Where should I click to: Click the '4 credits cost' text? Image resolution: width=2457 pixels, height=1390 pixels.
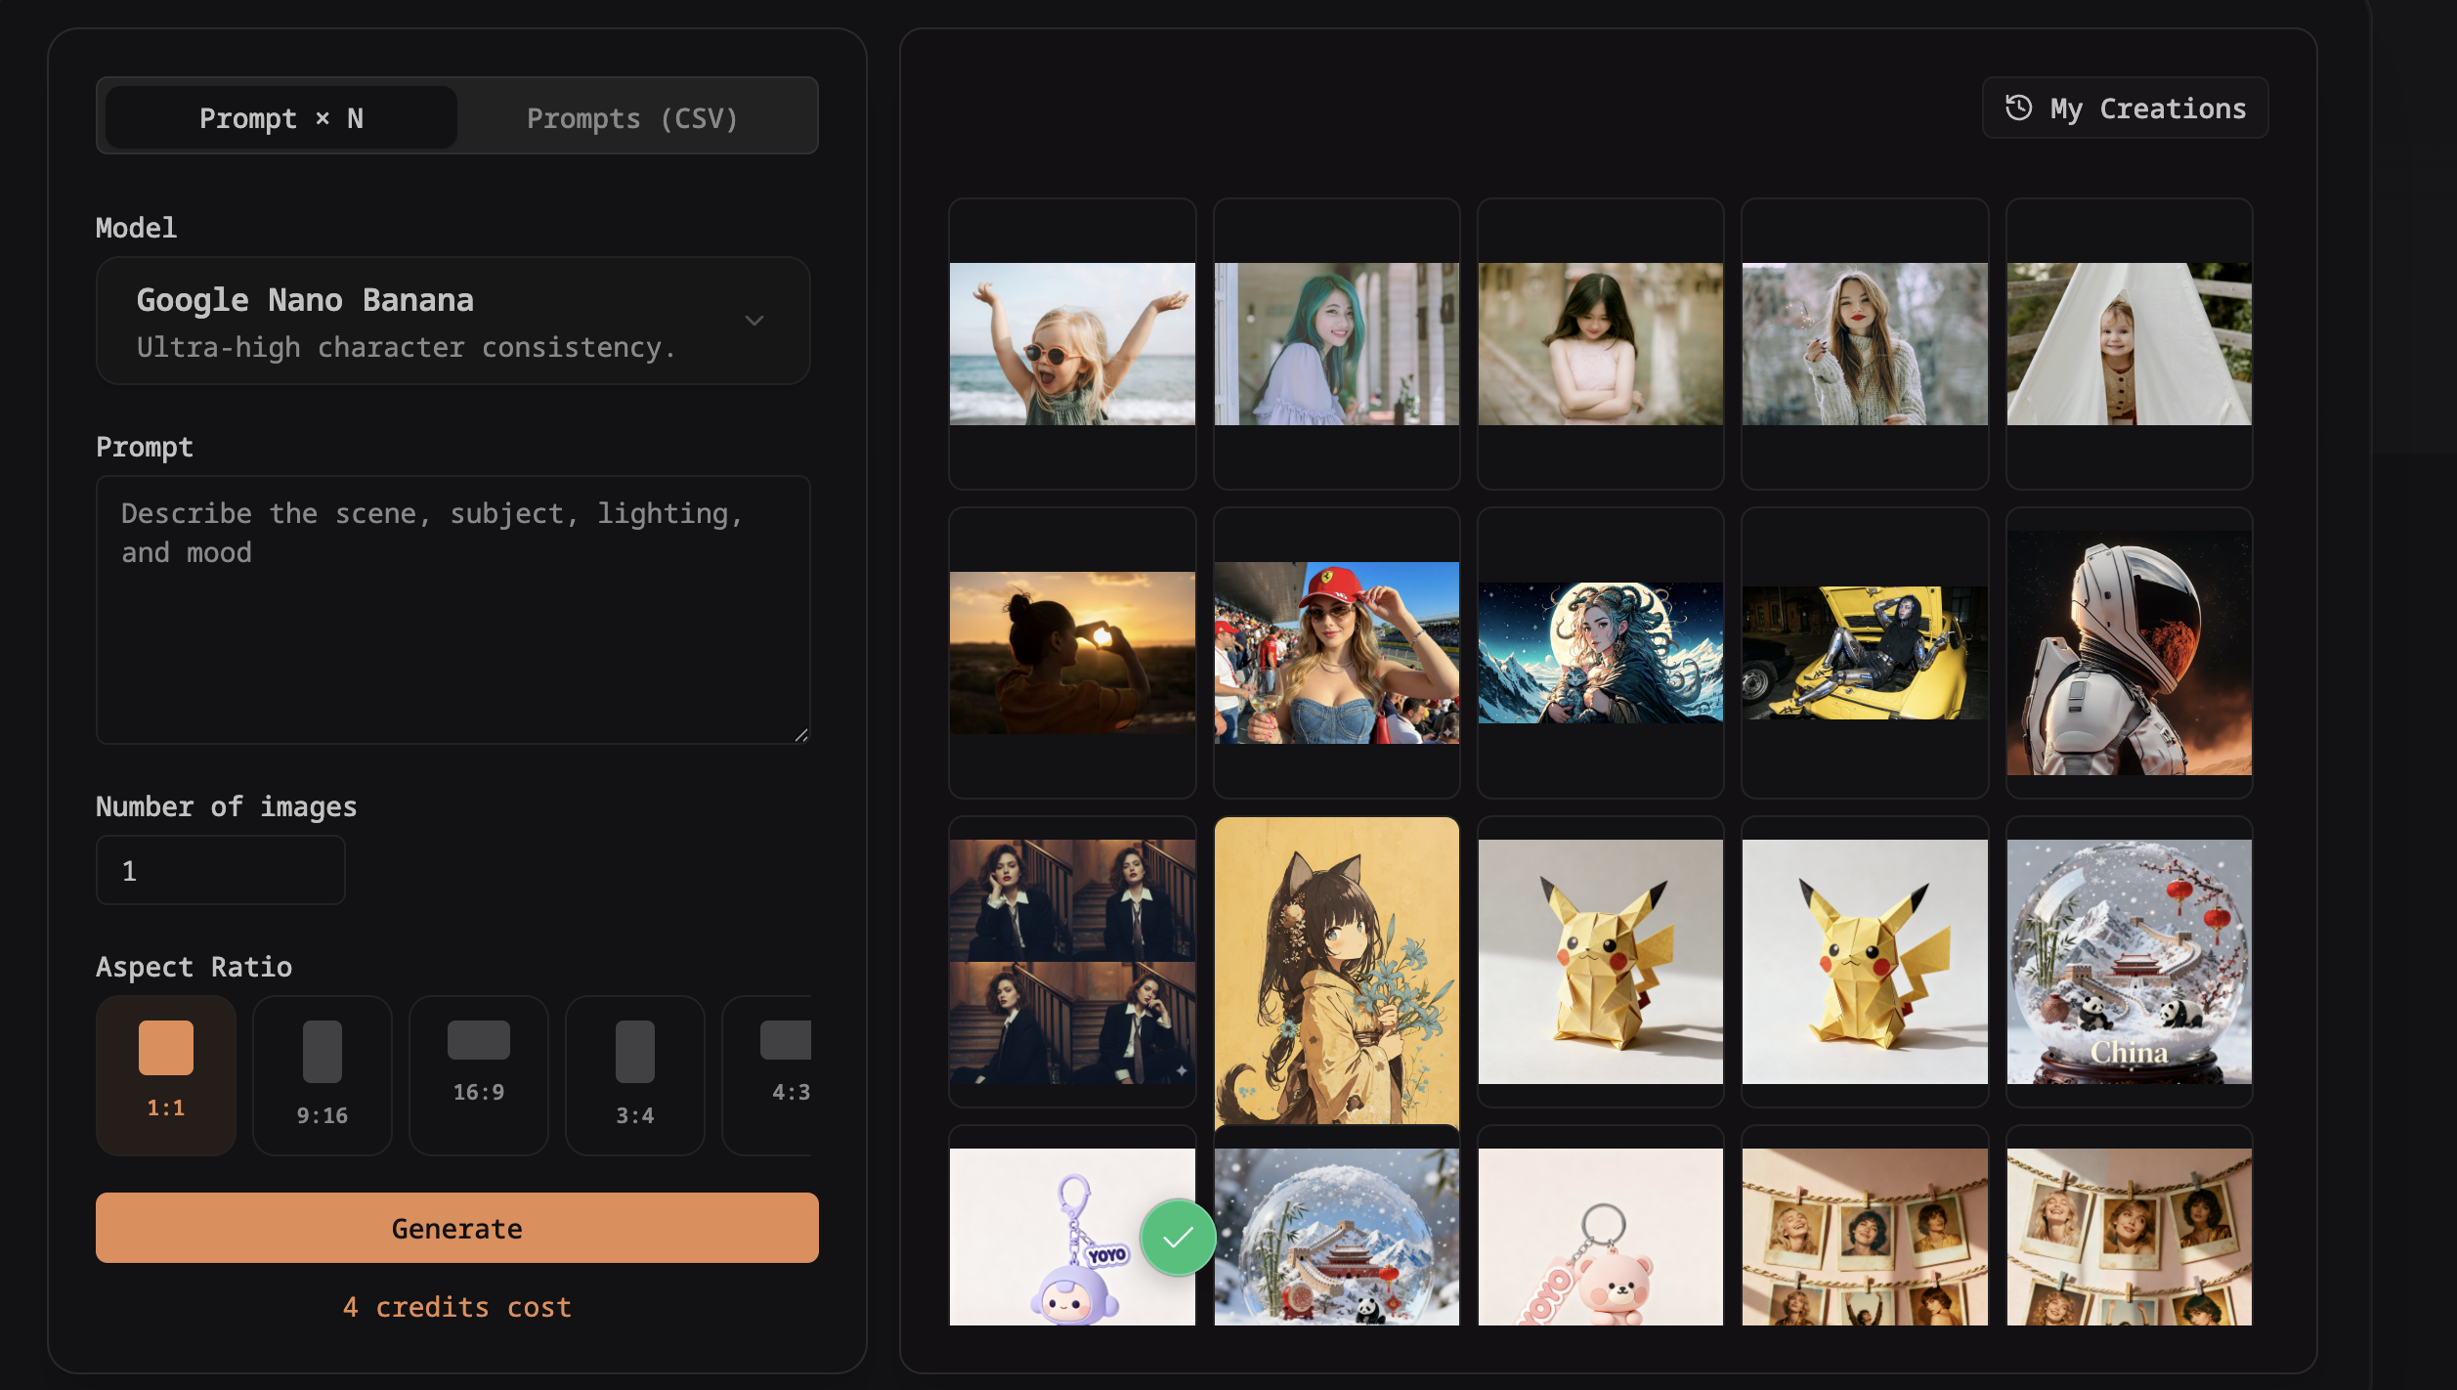pos(457,1307)
